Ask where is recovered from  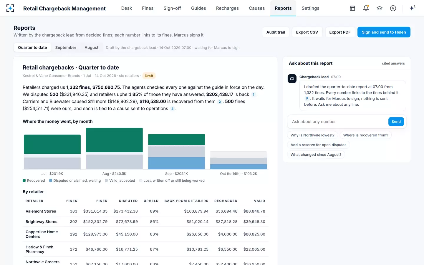click(x=366, y=135)
